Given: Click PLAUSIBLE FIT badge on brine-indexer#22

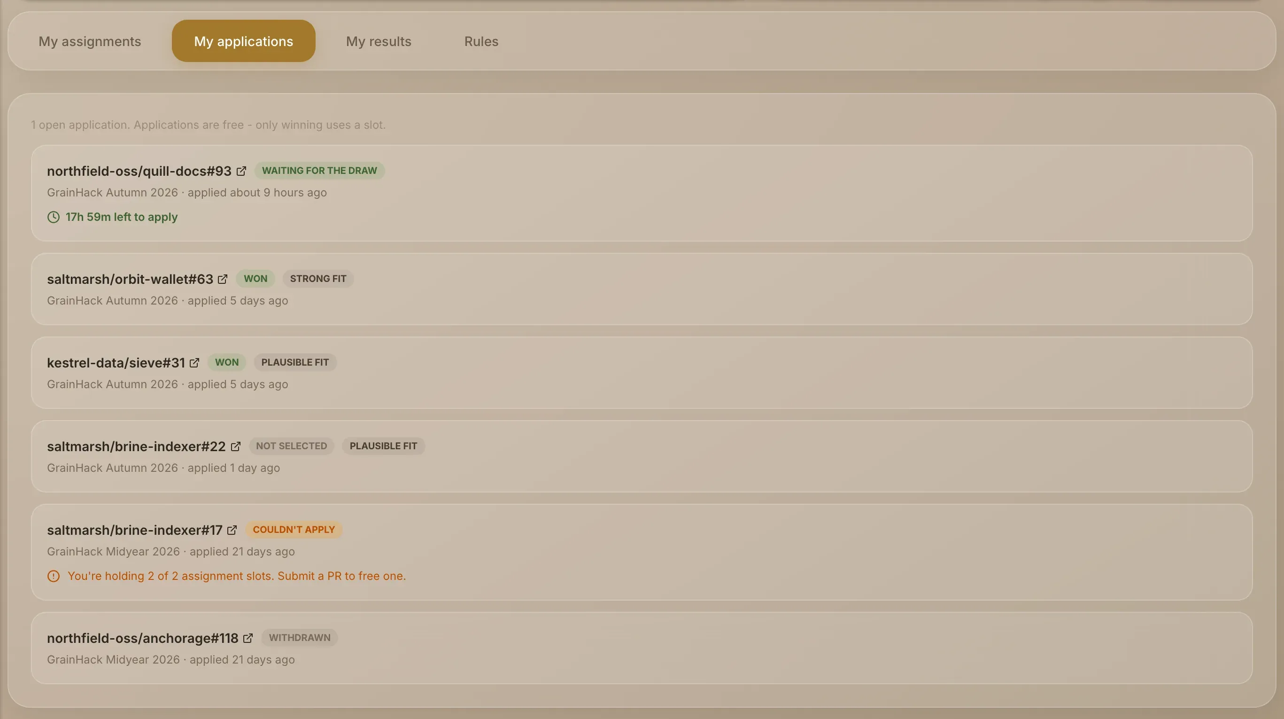Looking at the screenshot, I should (383, 446).
